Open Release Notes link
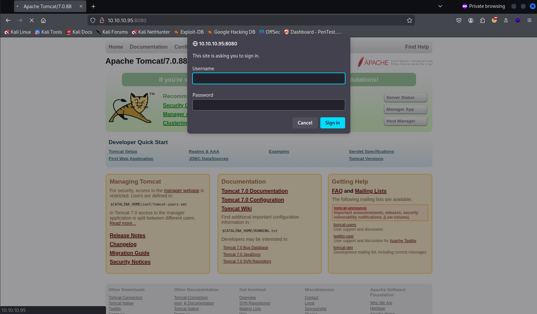537x314 pixels. 127,235
